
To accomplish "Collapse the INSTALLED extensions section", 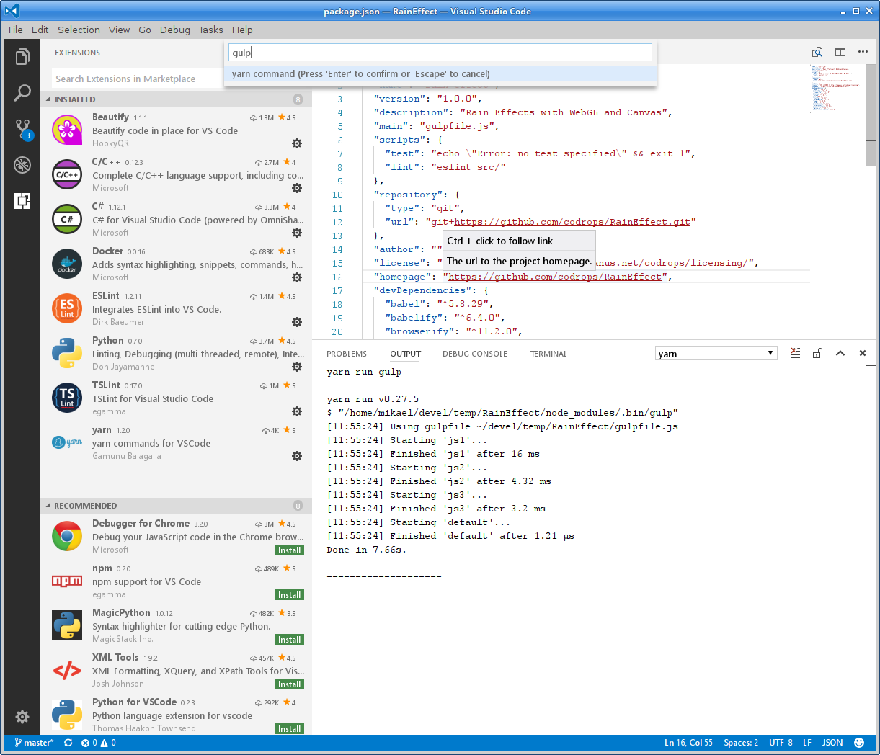I will coord(48,99).
